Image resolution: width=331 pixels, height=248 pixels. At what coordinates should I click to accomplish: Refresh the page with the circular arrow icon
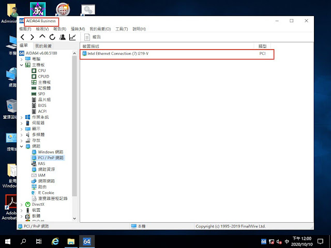click(52, 37)
